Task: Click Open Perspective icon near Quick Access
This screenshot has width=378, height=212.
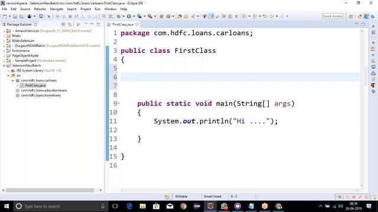Action: (x=351, y=16)
